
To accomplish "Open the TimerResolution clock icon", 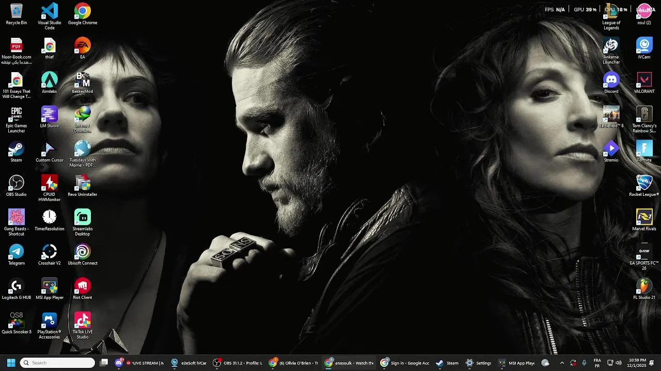I will point(50,220).
